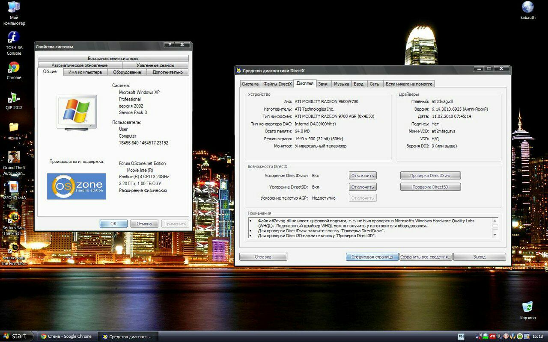Click the notes scrollbar down arrow
548x342 pixels.
click(x=495, y=235)
